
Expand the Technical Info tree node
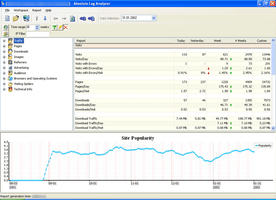[4, 89]
